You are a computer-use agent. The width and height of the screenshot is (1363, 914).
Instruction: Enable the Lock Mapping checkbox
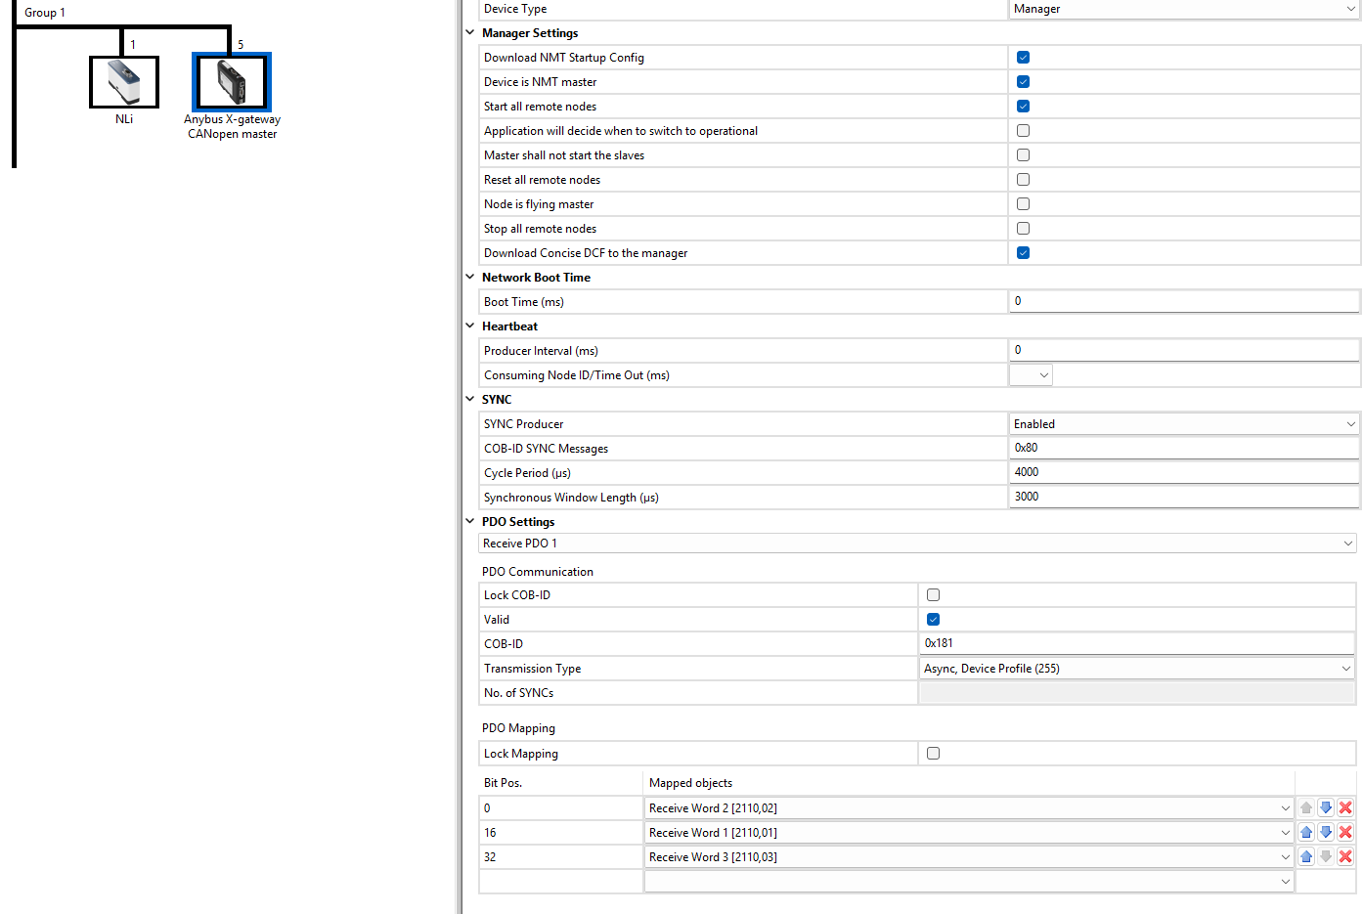pos(933,754)
